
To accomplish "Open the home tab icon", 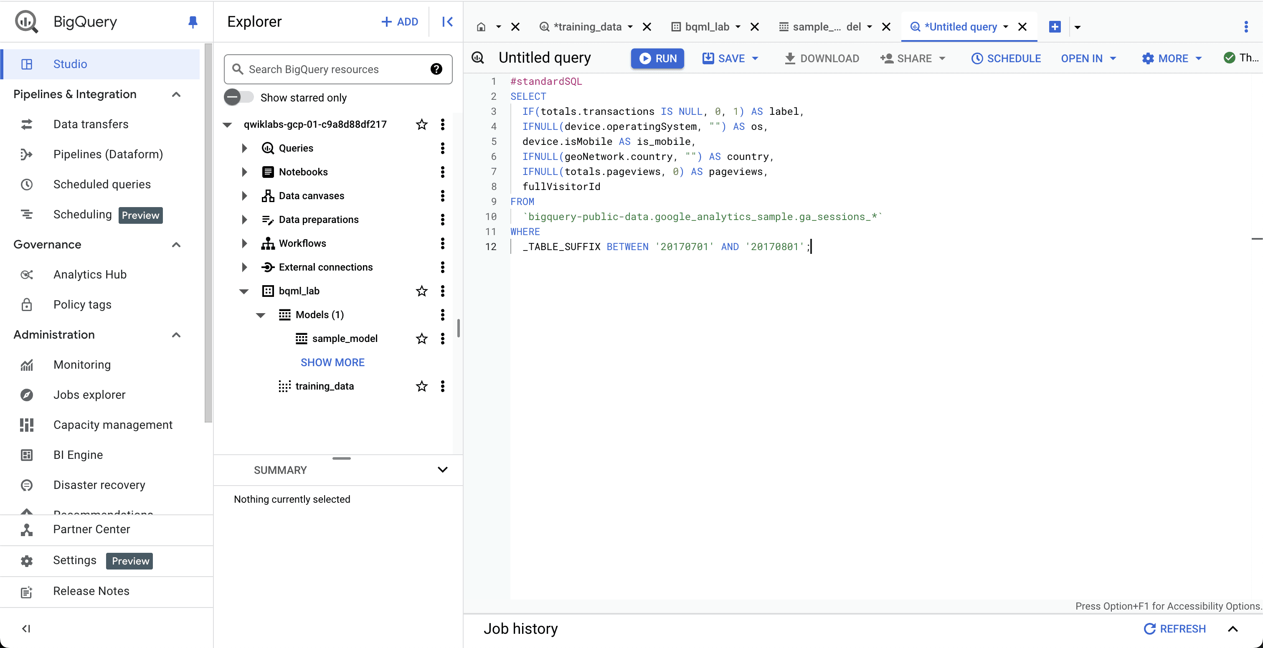I will 481,27.
